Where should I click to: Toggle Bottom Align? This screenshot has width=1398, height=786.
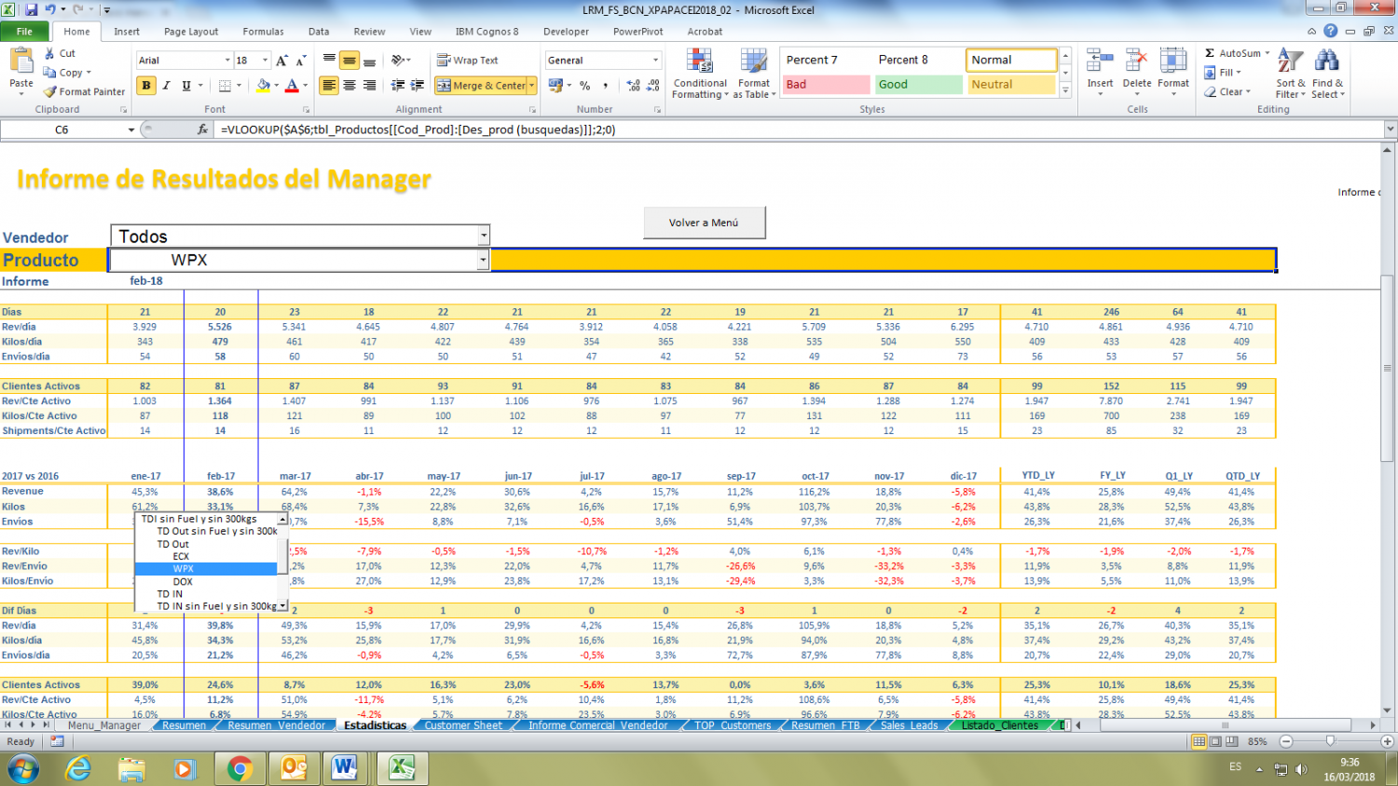[x=369, y=61]
